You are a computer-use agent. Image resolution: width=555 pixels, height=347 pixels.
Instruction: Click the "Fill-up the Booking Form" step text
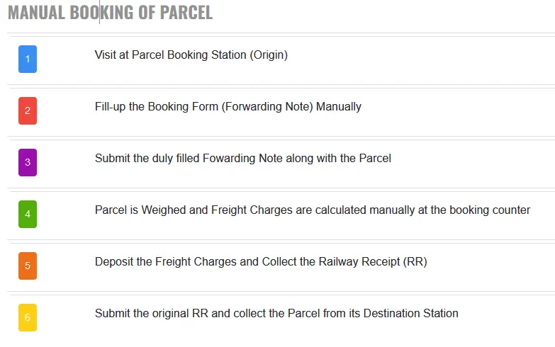coord(228,107)
